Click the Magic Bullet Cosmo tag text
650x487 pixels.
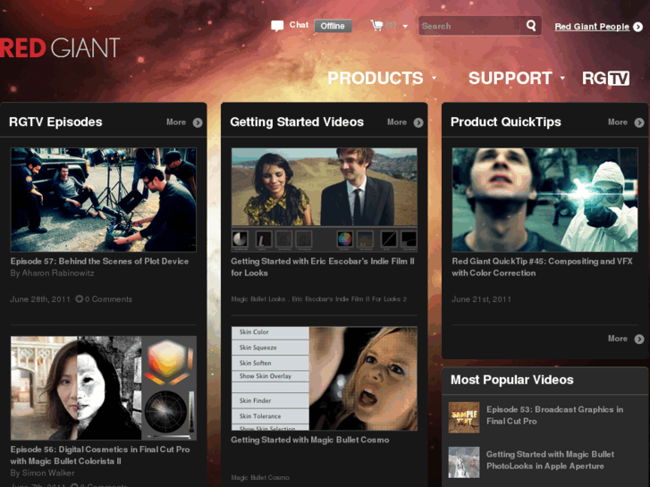pyautogui.click(x=260, y=477)
